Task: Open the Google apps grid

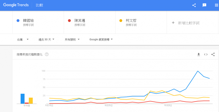Action: (216, 5)
